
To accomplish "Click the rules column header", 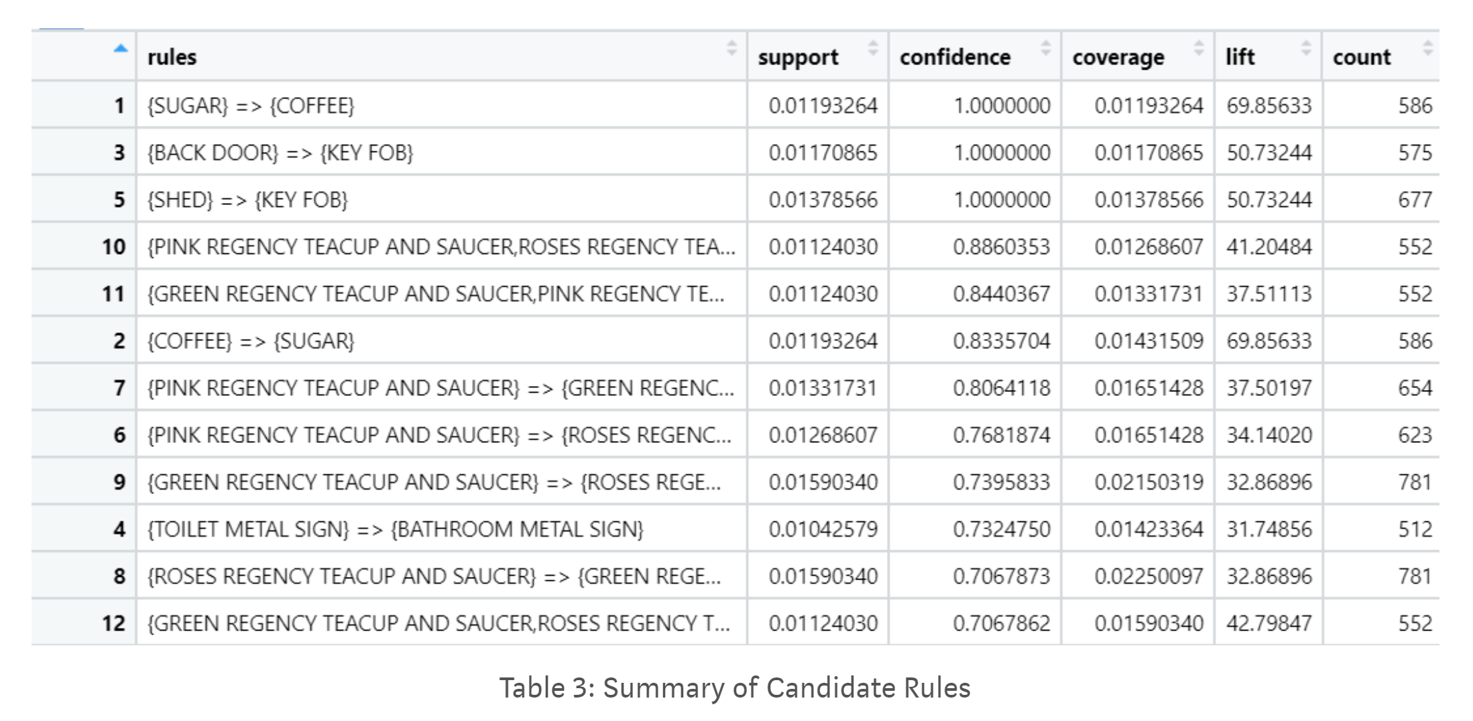I will (x=172, y=57).
